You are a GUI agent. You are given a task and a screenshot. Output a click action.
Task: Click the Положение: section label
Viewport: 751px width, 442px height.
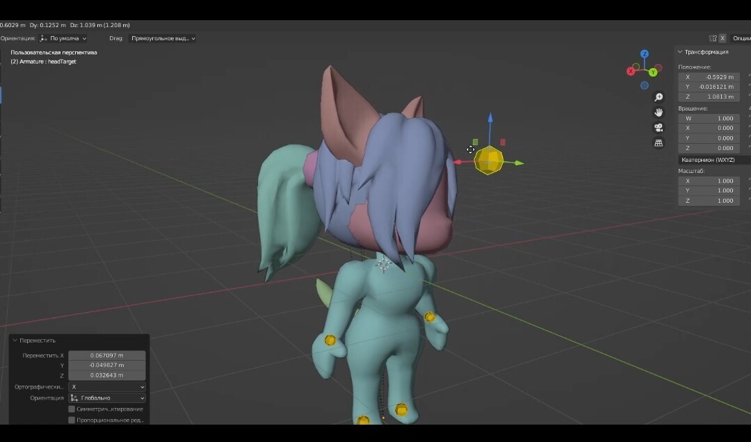point(695,67)
